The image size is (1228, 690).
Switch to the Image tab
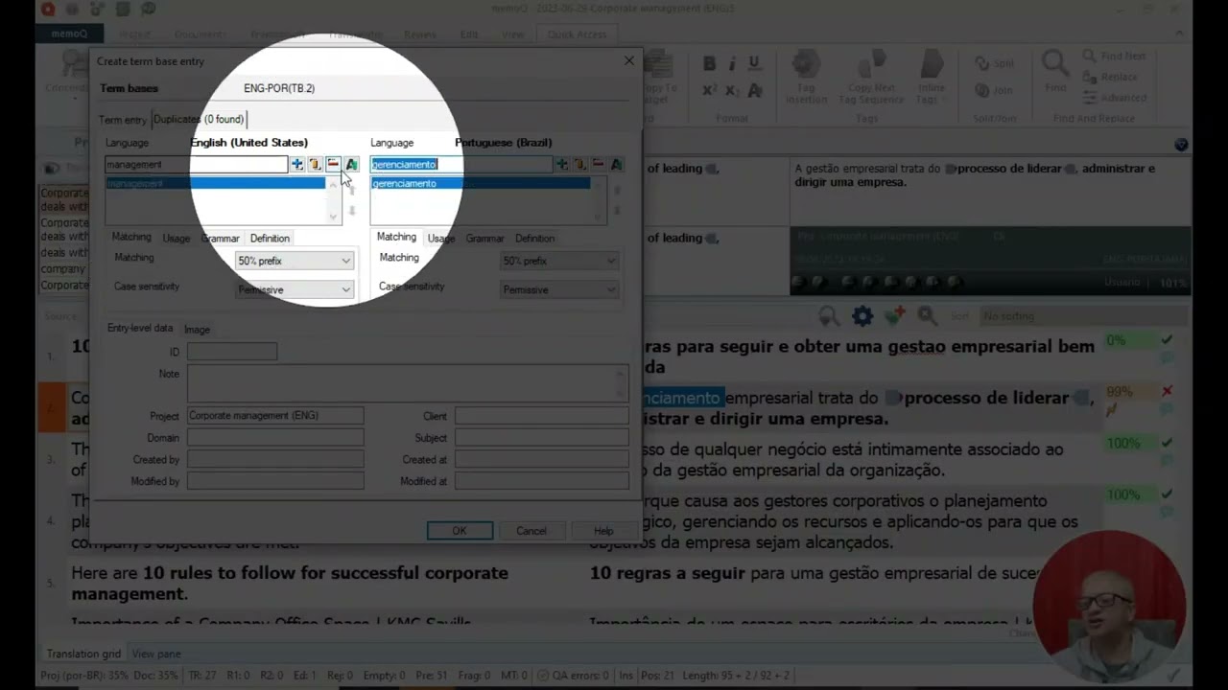197,330
